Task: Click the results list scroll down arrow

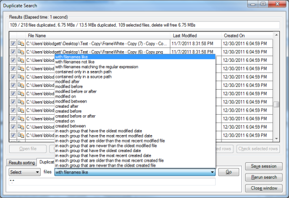Action: pyautogui.click(x=276, y=139)
